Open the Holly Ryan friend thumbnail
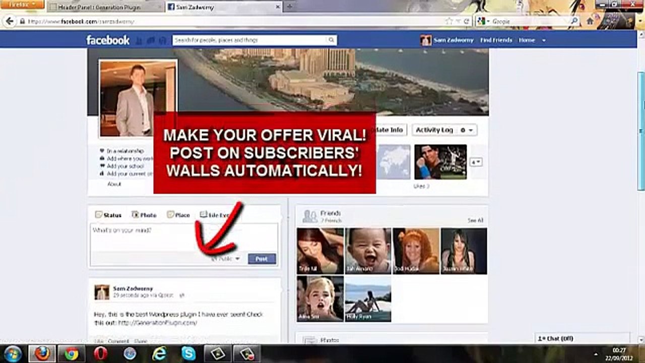The height and width of the screenshot is (363, 645). tap(368, 298)
